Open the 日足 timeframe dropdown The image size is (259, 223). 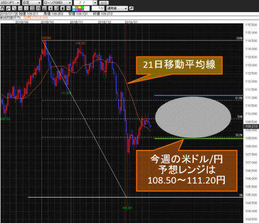pos(32,3)
